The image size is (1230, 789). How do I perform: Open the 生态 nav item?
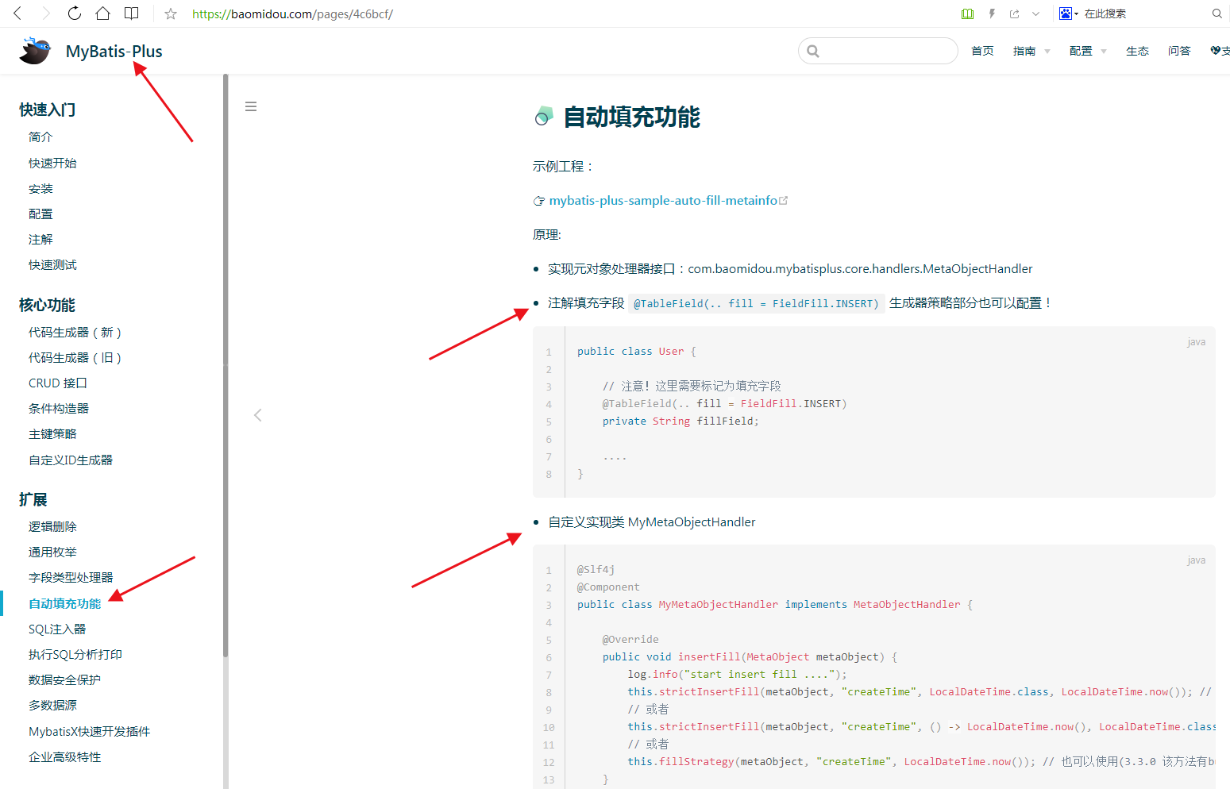[1137, 51]
